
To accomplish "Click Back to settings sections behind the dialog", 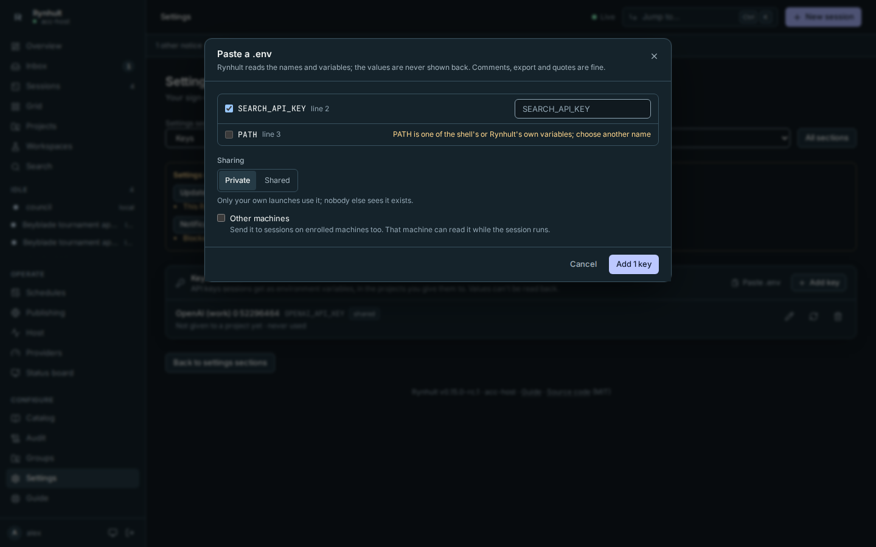I will coord(220,363).
